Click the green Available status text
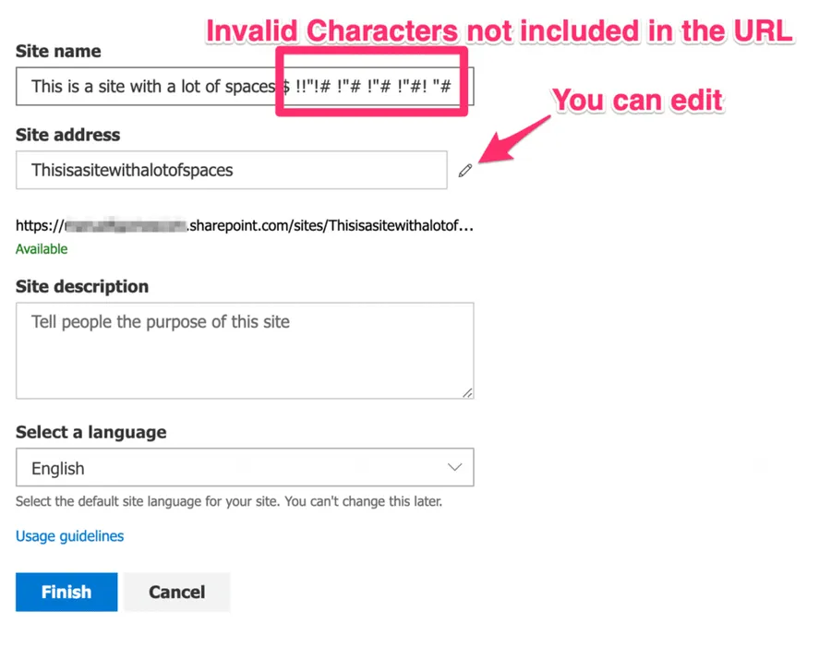Screen dimensions: 831x659 42,249
